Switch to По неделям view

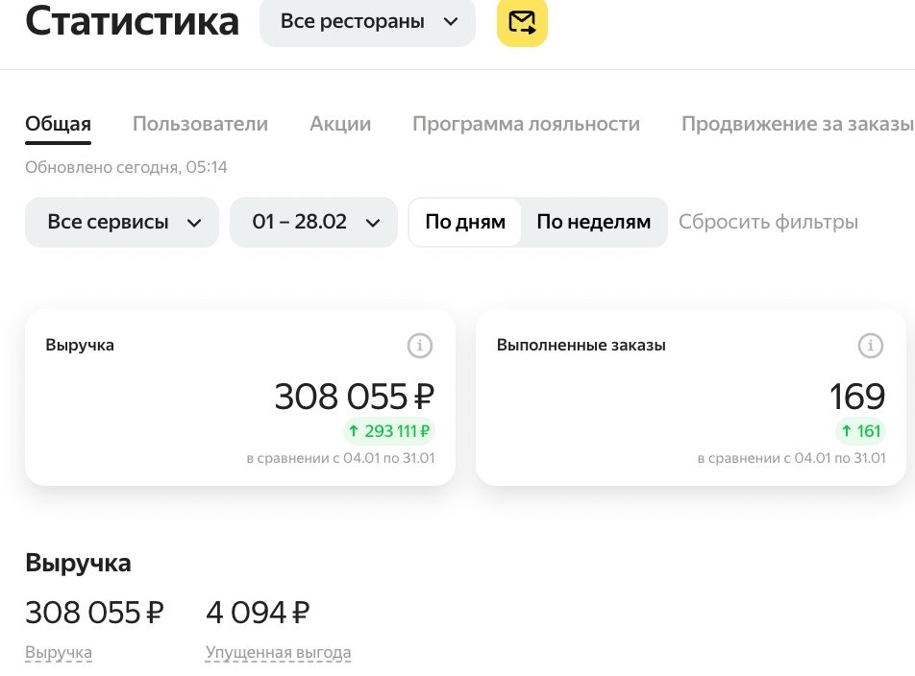(593, 222)
